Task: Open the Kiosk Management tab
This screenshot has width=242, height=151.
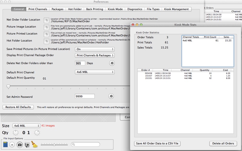Action: tap(176, 9)
